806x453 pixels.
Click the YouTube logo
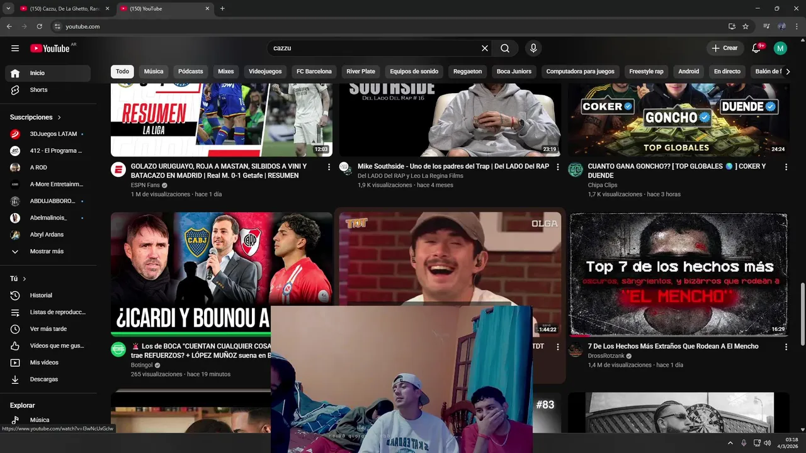[x=50, y=48]
